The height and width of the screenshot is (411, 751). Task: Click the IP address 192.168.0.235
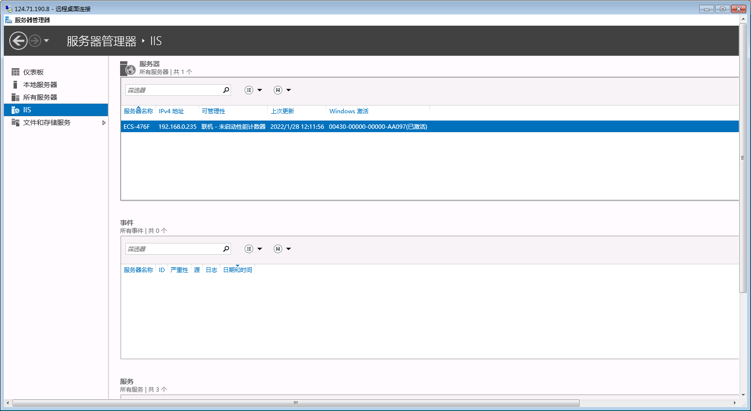coord(177,127)
